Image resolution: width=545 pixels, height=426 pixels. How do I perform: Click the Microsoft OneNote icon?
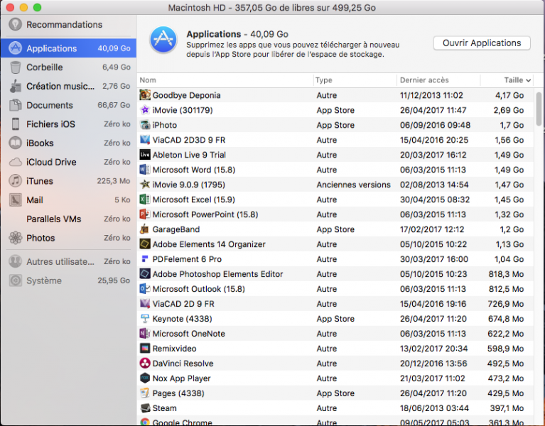145,334
